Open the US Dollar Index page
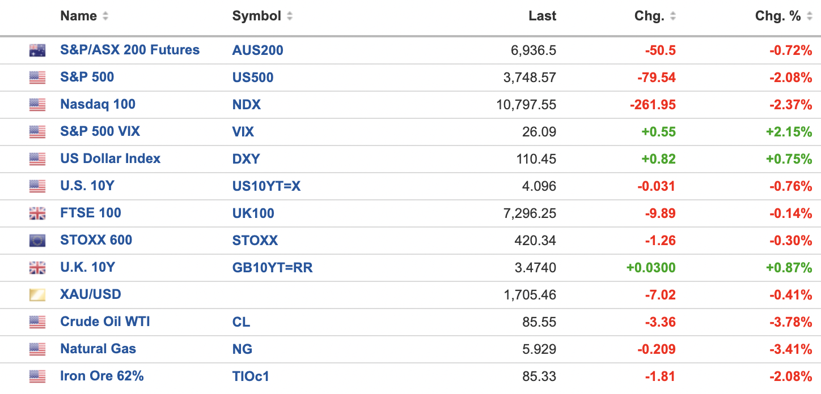This screenshot has height=394, width=821. pos(110,159)
